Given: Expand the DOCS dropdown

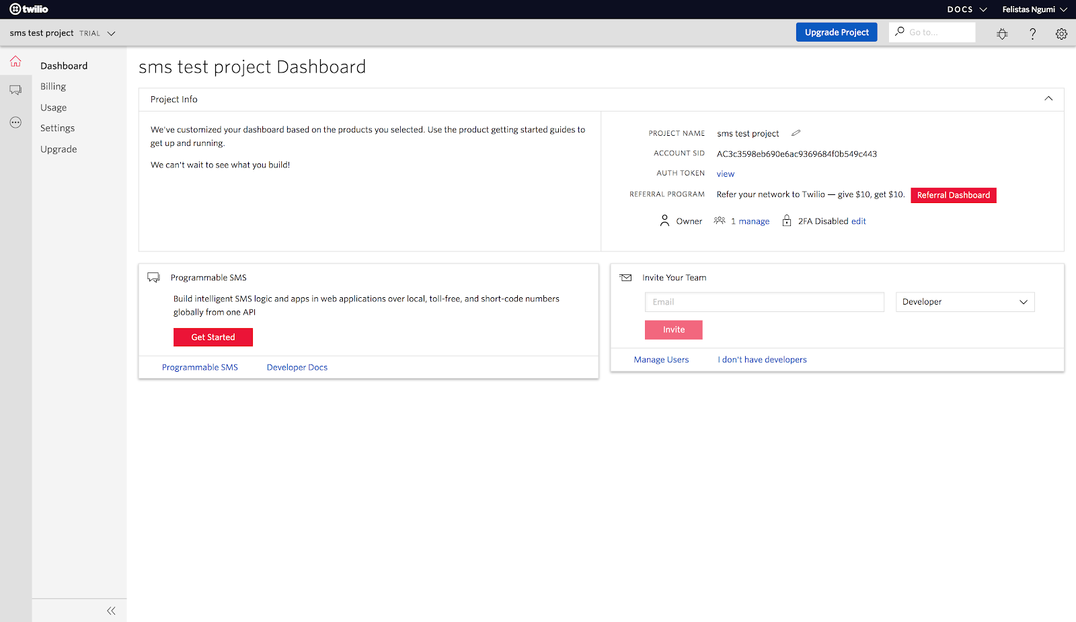Looking at the screenshot, I should coord(967,9).
